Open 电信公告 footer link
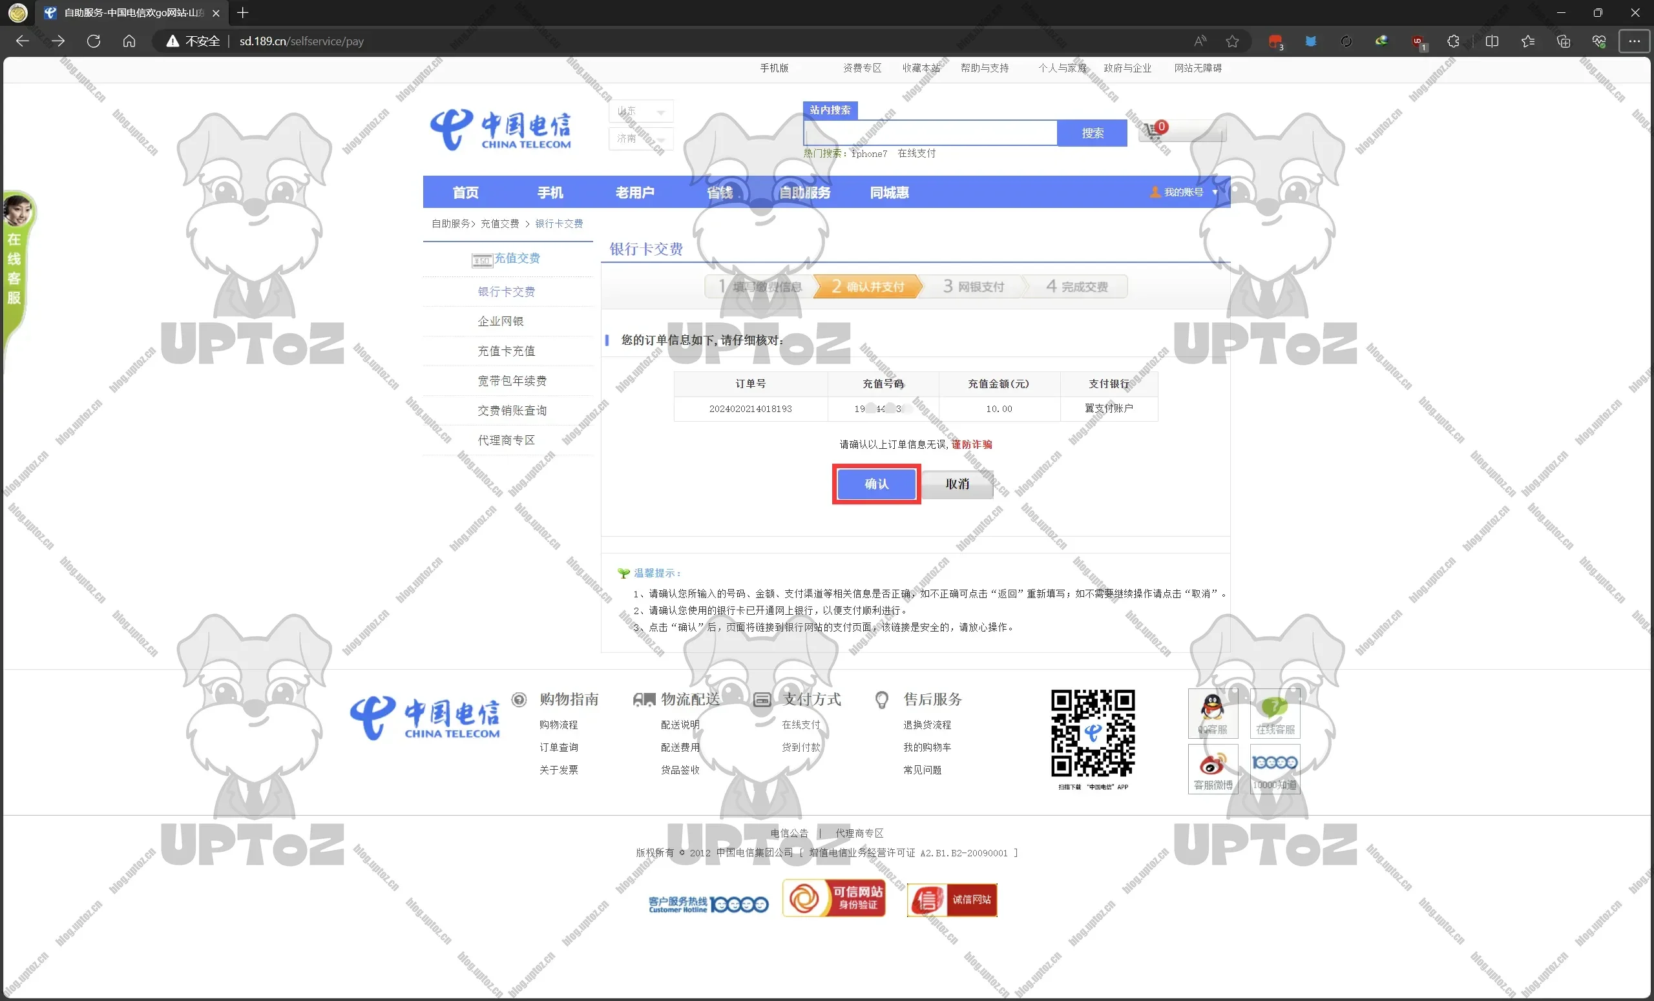Image resolution: width=1654 pixels, height=1001 pixels. coord(789,833)
